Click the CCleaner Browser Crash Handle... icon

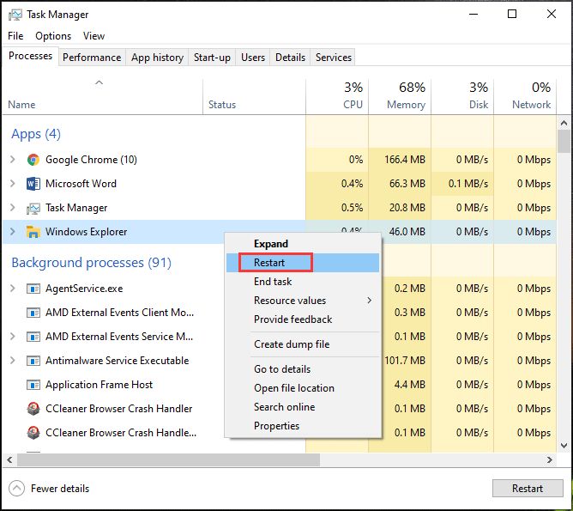(33, 433)
